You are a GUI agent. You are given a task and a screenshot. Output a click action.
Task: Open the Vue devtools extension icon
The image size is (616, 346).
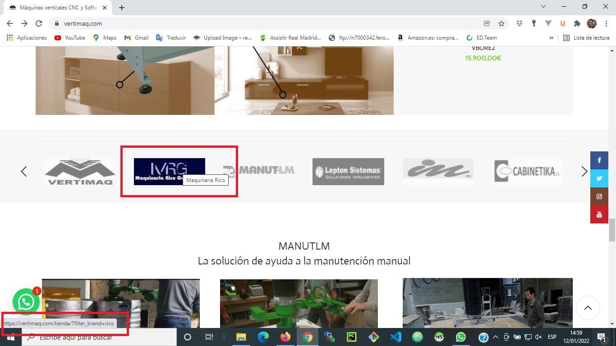click(x=548, y=23)
